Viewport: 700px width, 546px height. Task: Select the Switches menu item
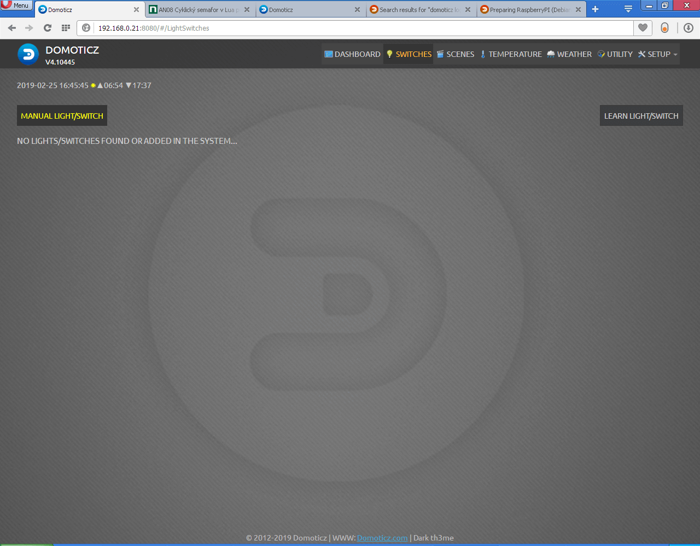point(409,54)
